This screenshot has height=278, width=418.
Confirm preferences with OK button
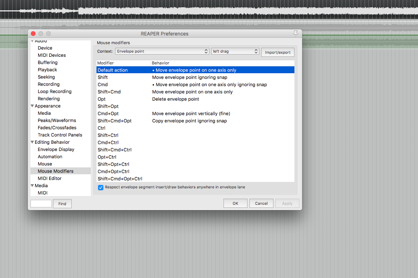[x=235, y=203]
